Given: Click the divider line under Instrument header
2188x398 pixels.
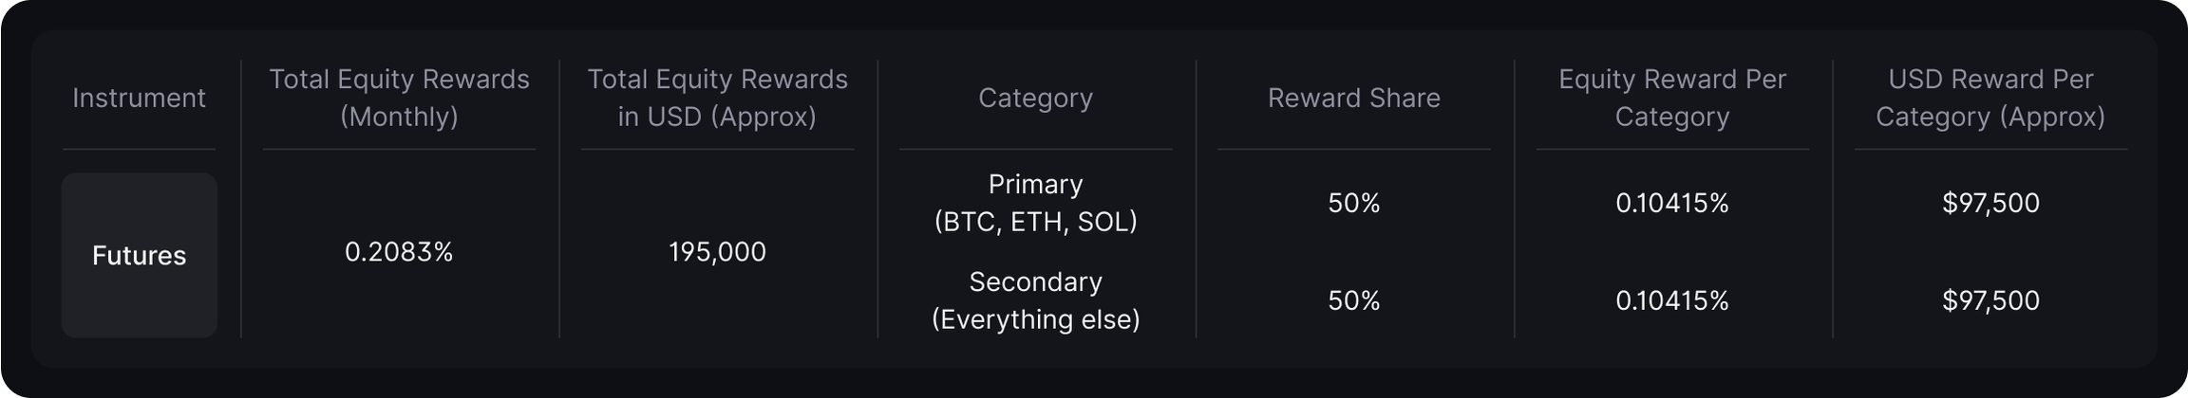Looking at the screenshot, I should pos(139,149).
